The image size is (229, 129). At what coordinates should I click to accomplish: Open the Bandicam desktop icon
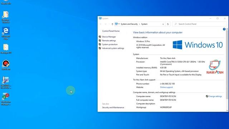pyautogui.click(x=6, y=65)
